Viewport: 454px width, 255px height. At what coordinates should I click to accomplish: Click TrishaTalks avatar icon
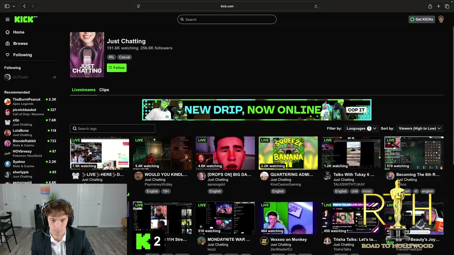[x=327, y=241]
